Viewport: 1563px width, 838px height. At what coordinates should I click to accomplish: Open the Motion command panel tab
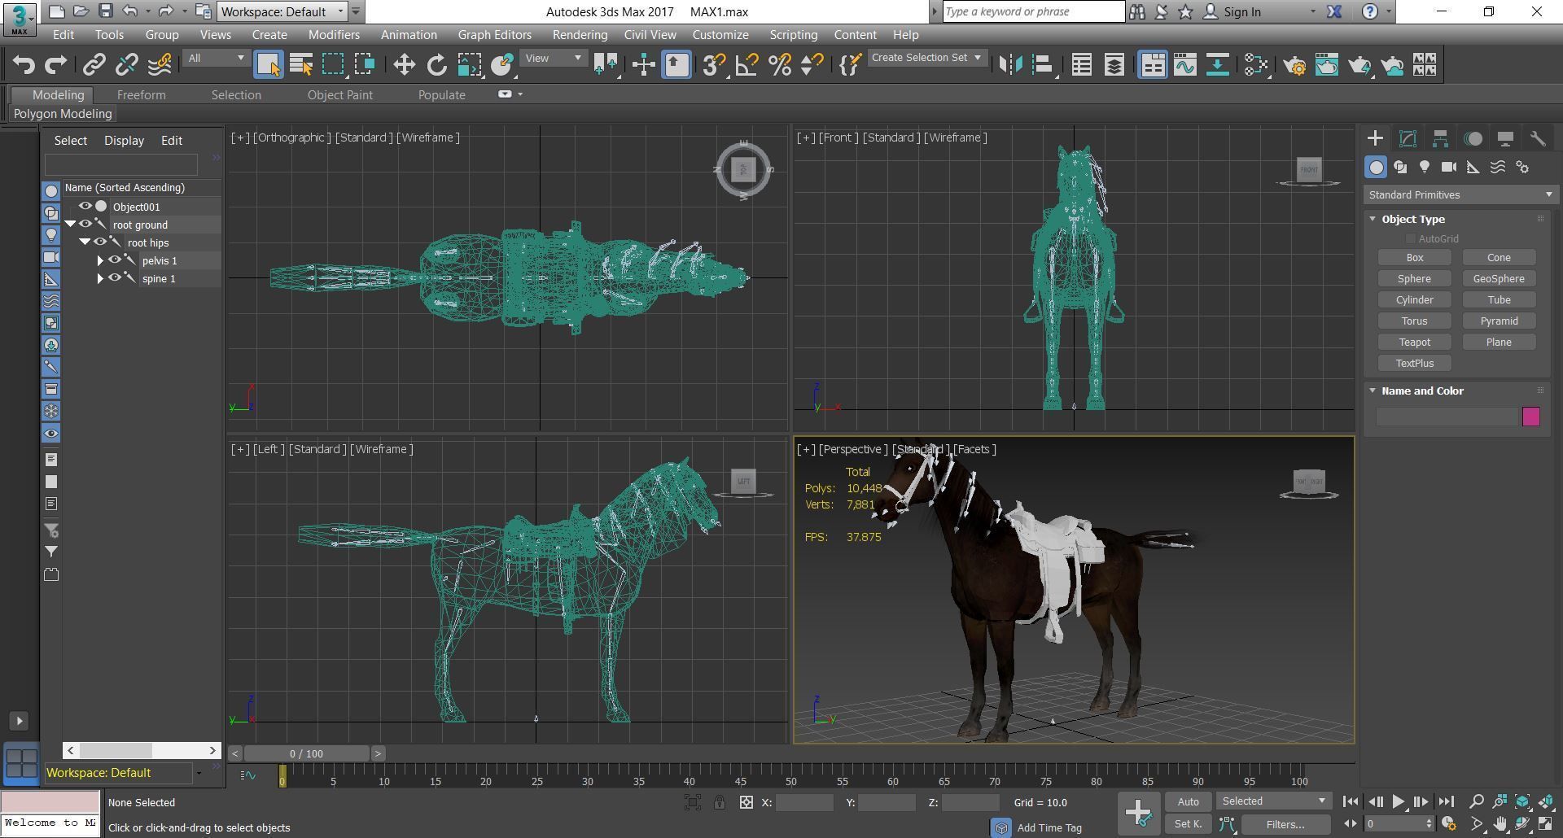point(1473,138)
